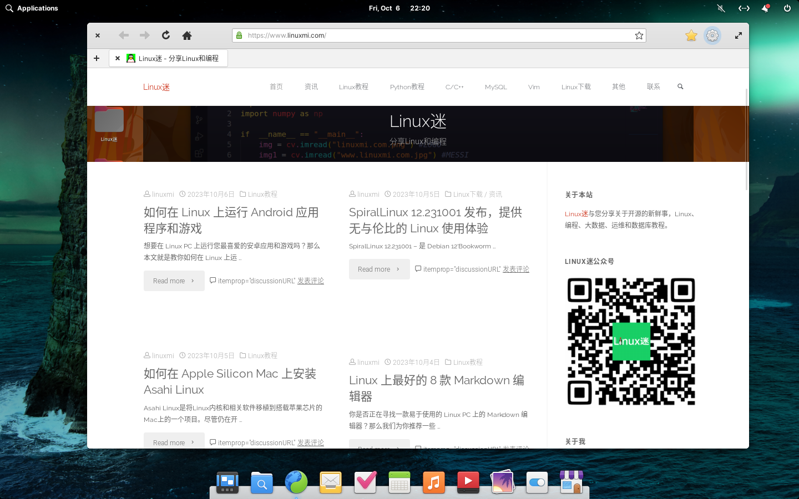Viewport: 799px width, 499px height.
Task: Open the 资讯 menu item
Action: tap(311, 87)
